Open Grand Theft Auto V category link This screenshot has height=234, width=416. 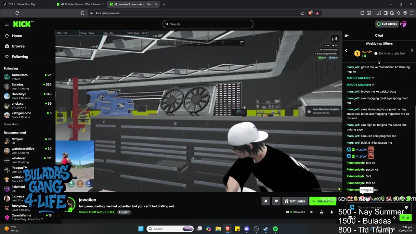pos(97,212)
